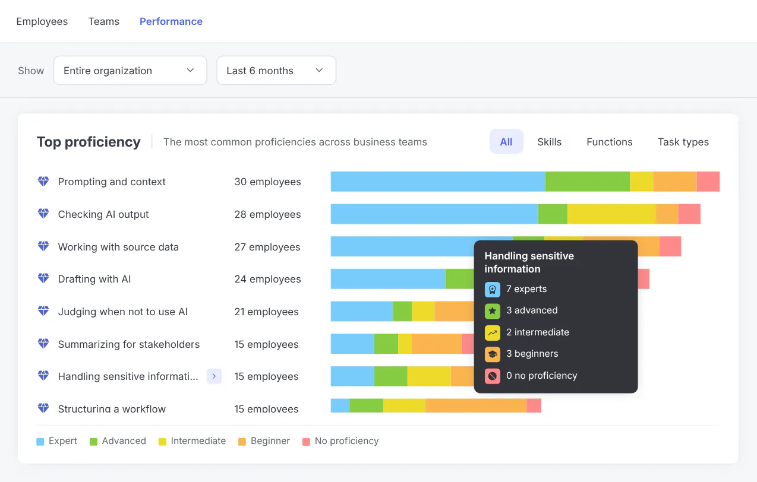
Task: Expand Handling sensitive information with chevron button
Action: click(214, 376)
